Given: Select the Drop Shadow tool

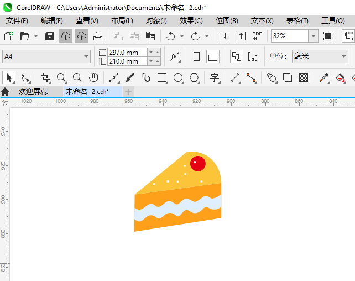Looking at the screenshot, I should [288, 77].
